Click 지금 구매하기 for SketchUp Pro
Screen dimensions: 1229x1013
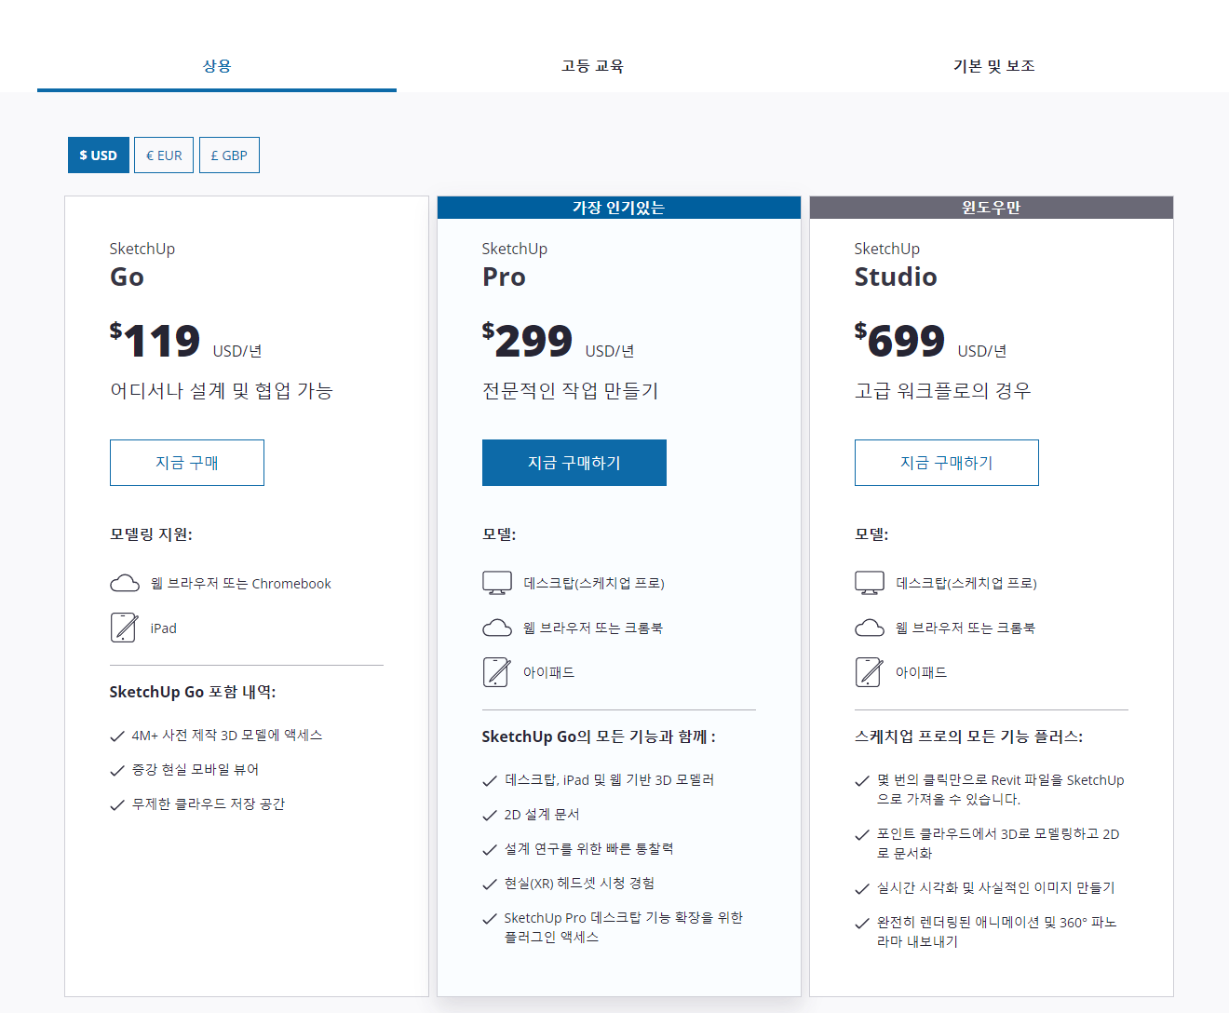574,463
